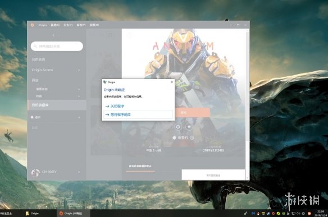
Task: Click the game settings gear icon
Action: point(178,127)
